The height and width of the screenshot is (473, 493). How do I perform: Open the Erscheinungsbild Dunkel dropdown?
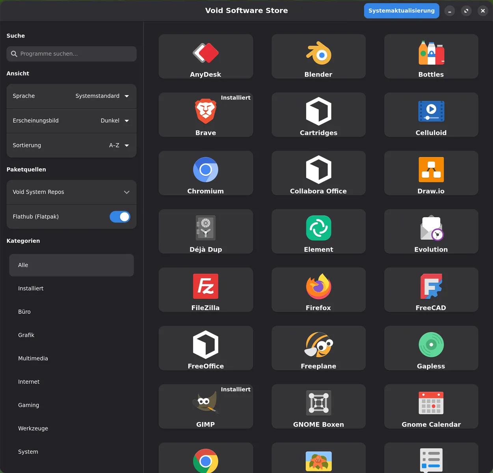[114, 121]
